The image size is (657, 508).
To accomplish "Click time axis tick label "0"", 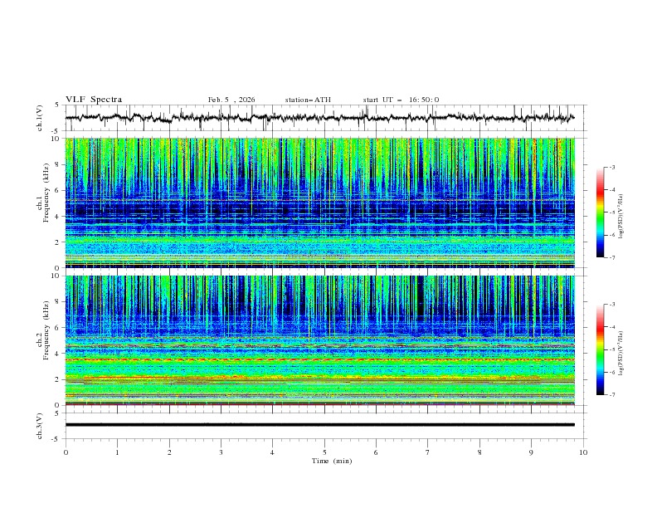I will 66,452.
